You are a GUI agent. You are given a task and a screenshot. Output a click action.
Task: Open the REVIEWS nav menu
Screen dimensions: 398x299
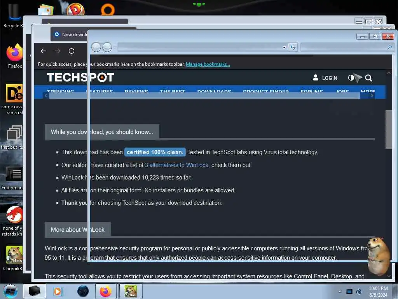click(x=136, y=91)
